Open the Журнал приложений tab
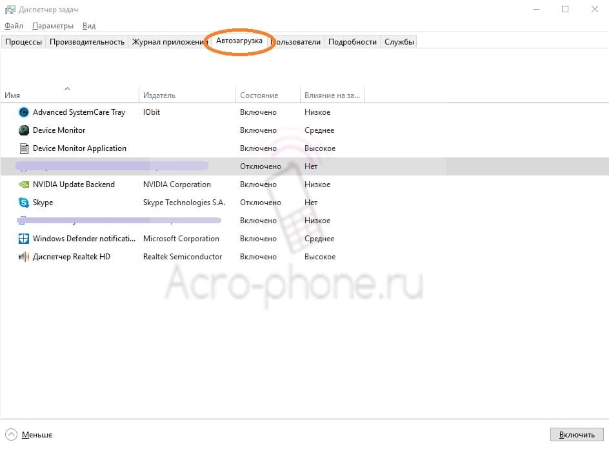The height and width of the screenshot is (449, 609). pos(168,42)
